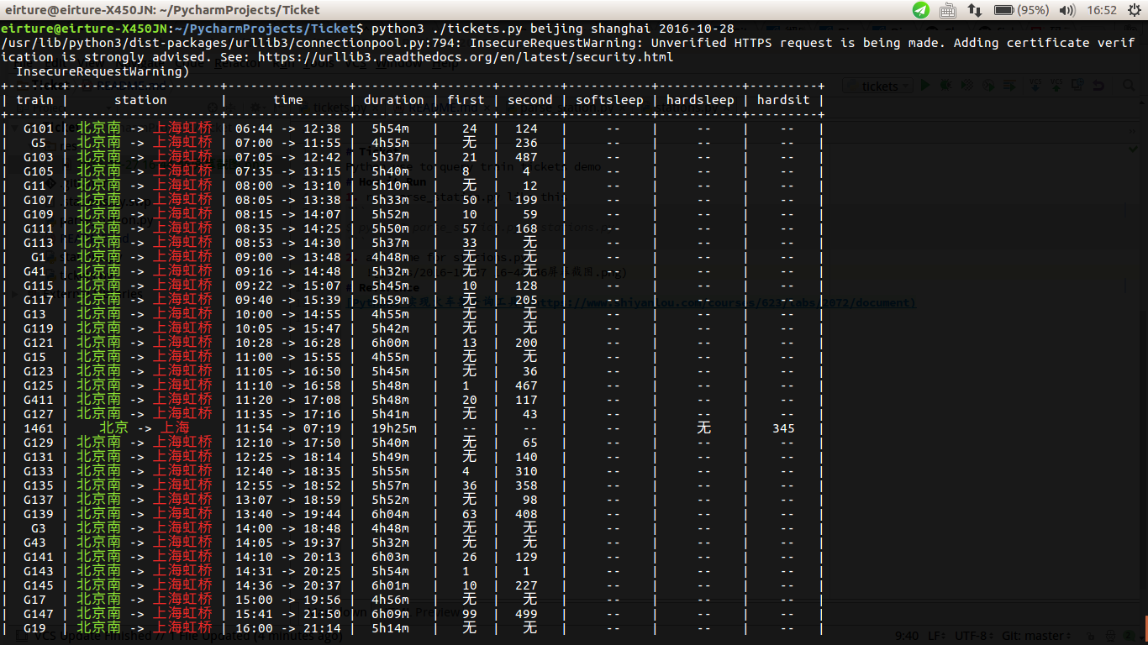Click the 'hardsit' column header

pos(783,100)
